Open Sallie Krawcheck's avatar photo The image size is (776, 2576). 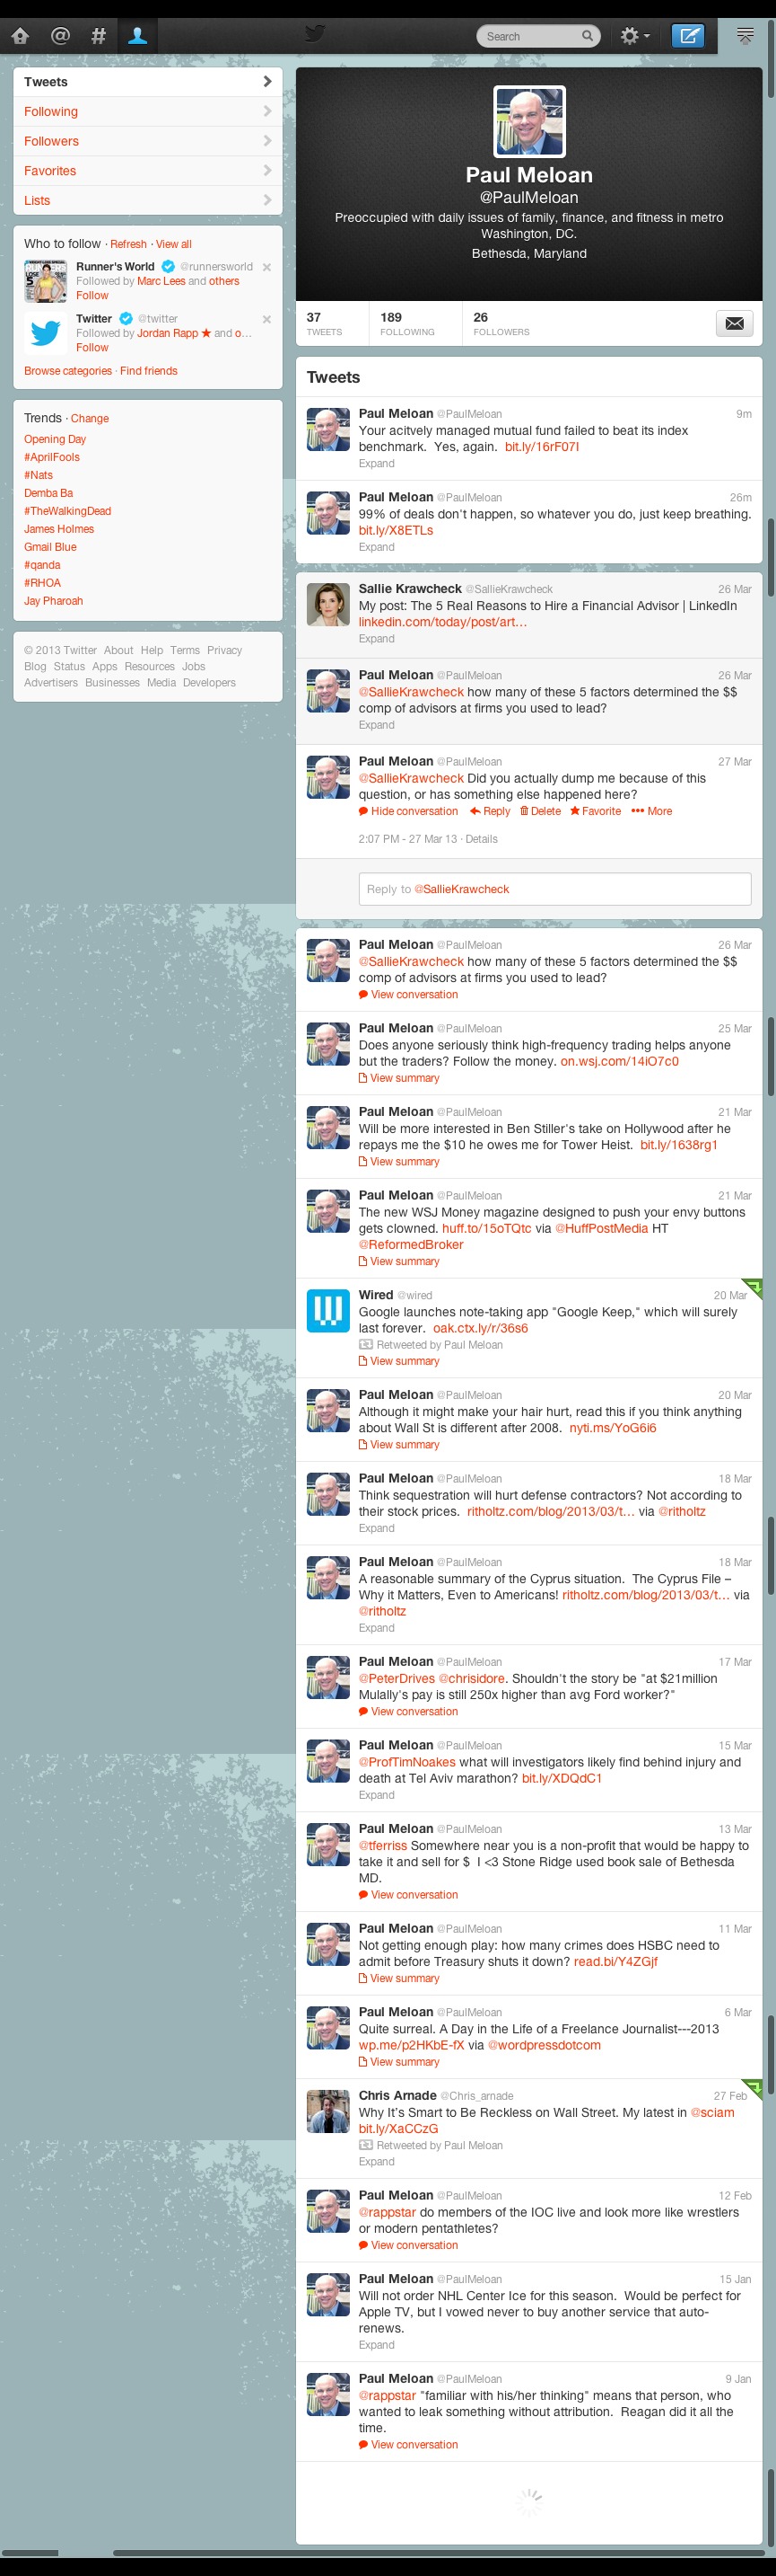click(x=327, y=605)
